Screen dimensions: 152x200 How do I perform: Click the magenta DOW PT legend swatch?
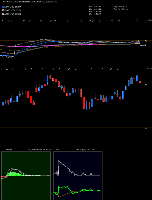tap(3, 14)
